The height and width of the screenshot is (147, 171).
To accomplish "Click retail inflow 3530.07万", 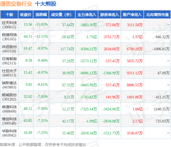I will tap(135, 133).
